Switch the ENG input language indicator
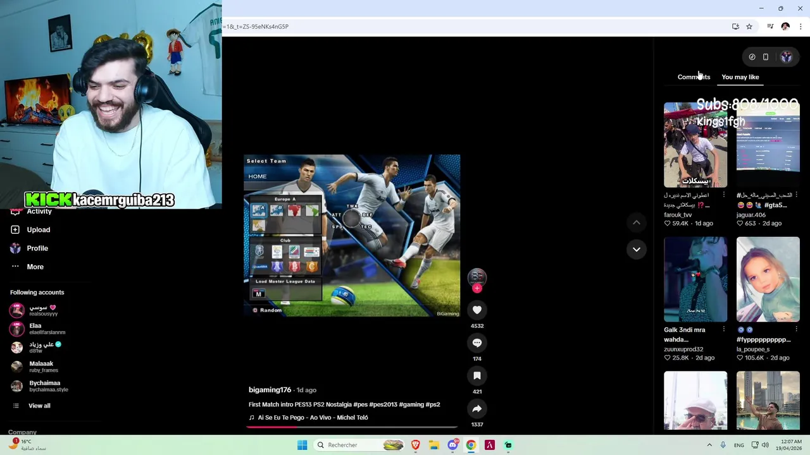Viewport: 810px width, 455px height. point(739,445)
